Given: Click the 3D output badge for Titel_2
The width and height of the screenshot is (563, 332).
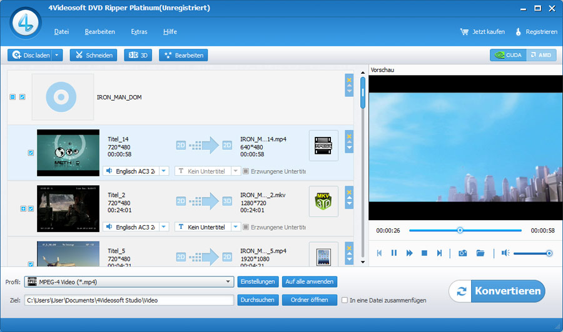Looking at the screenshot, I should point(227,201).
